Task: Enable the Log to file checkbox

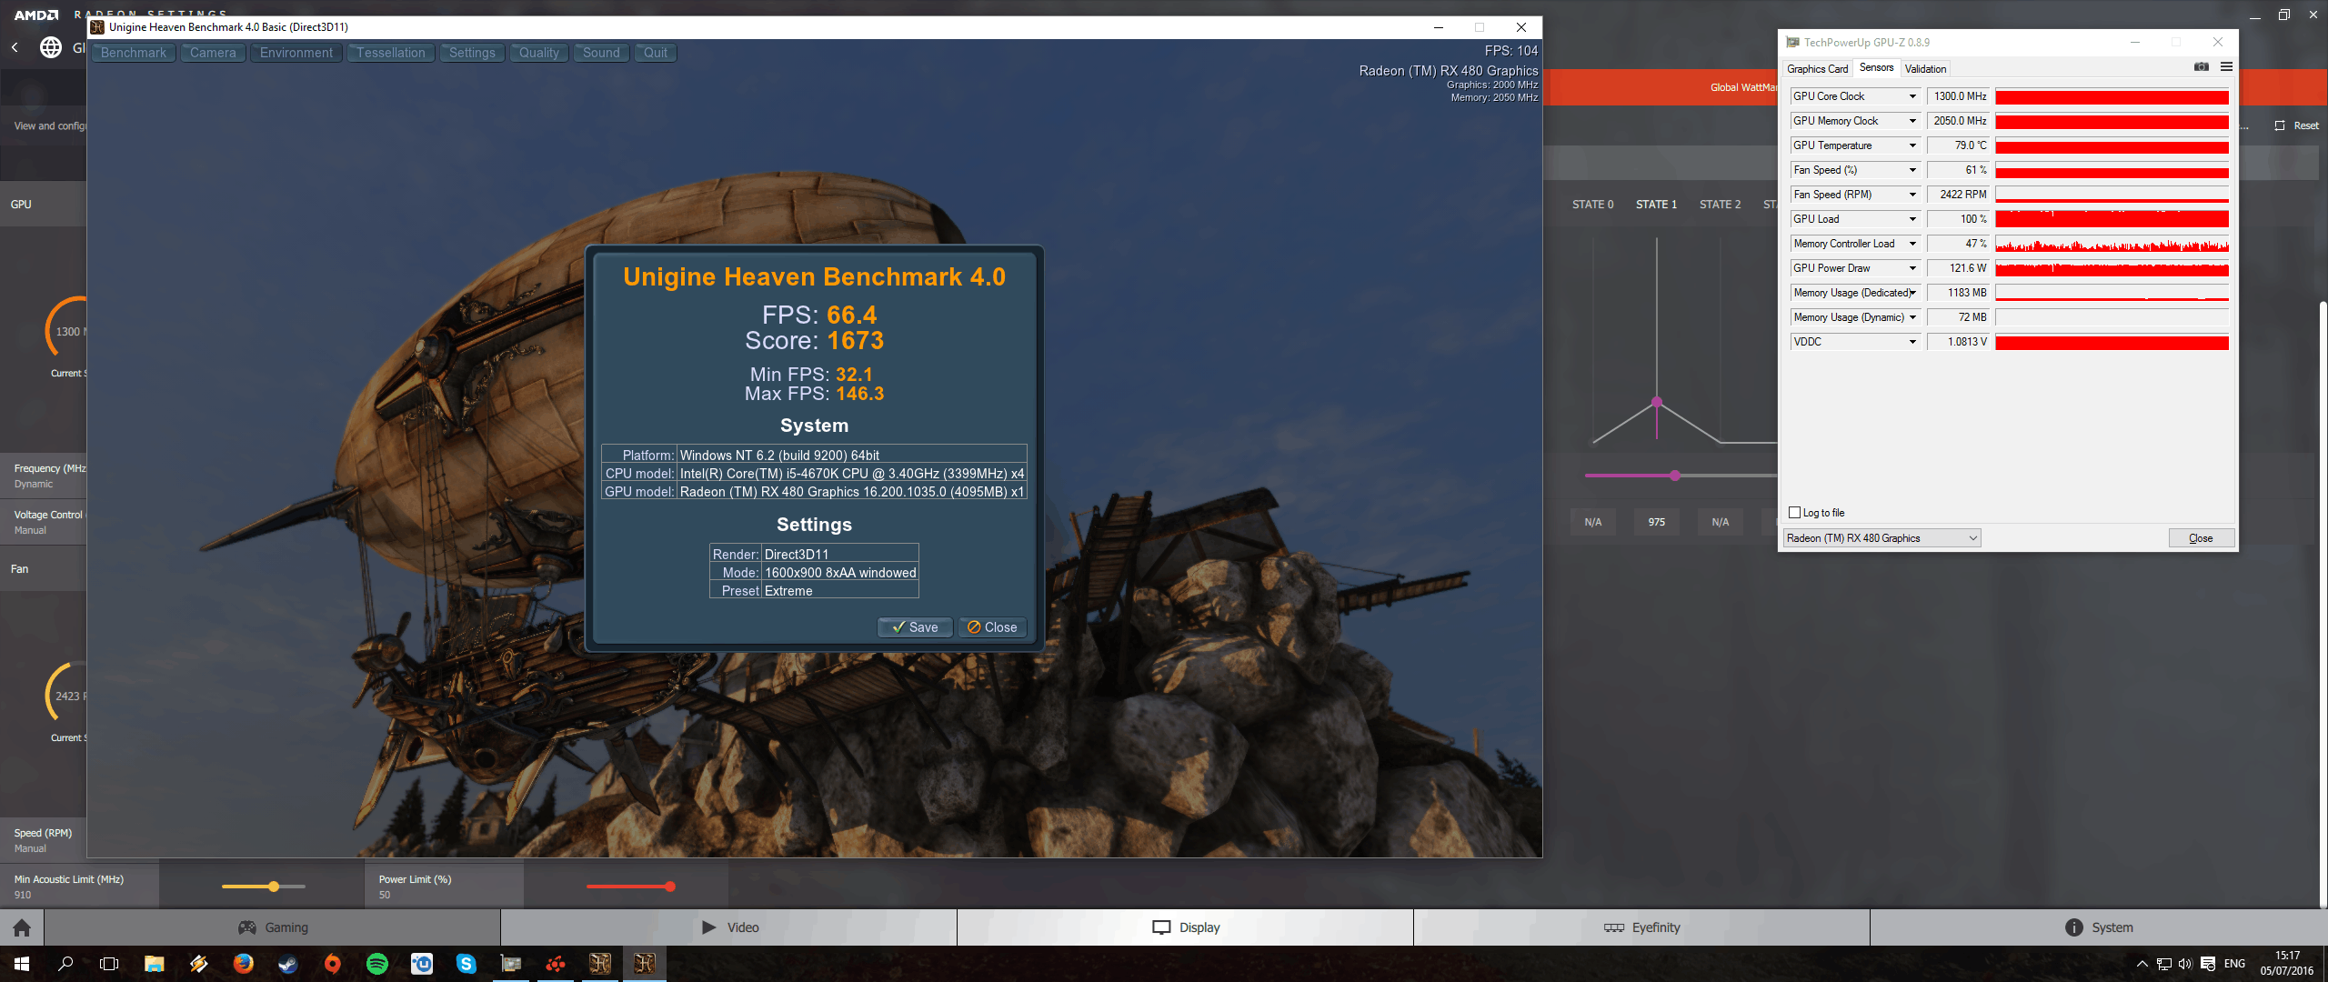Action: (x=1795, y=513)
